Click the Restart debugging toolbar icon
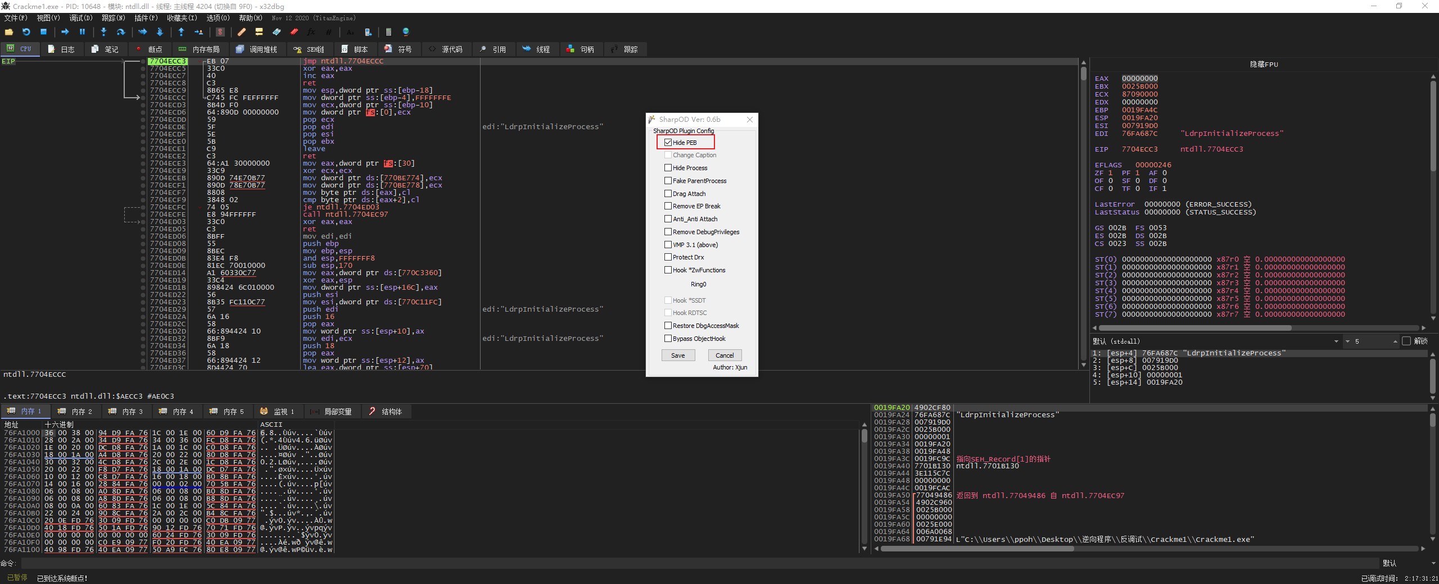 [26, 32]
